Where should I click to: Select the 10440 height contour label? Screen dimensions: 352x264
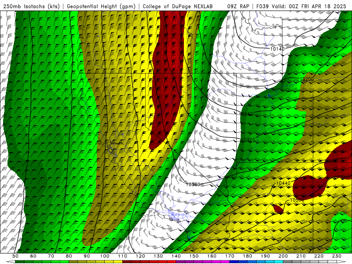click(283, 183)
